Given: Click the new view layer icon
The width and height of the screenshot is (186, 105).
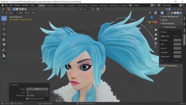Looking at the screenshot, I should pos(180,5).
